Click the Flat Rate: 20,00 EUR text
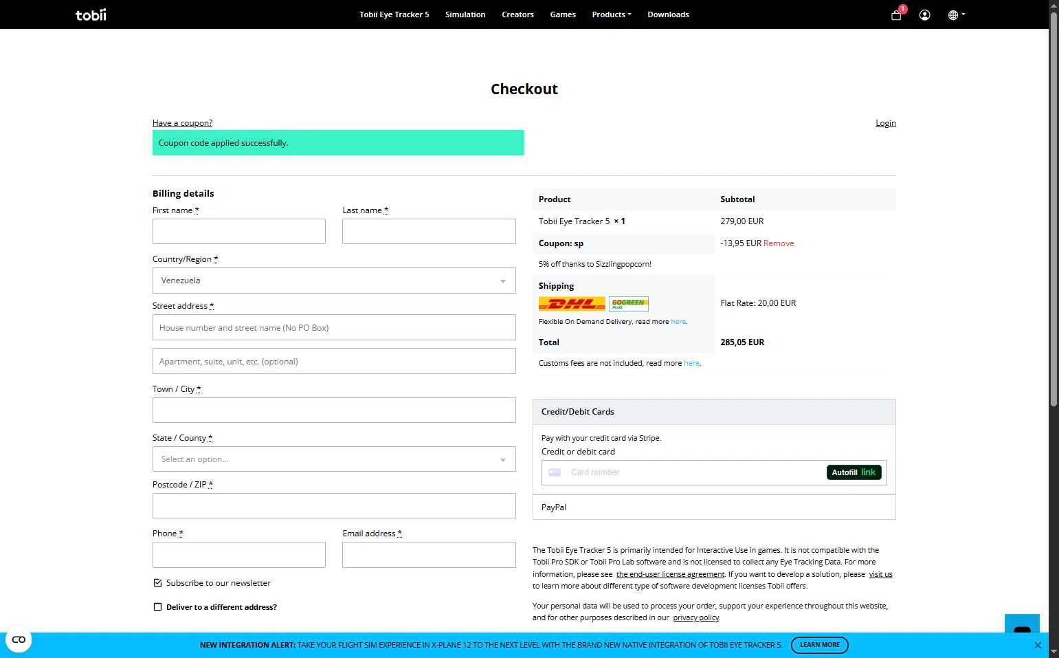Image resolution: width=1059 pixels, height=658 pixels. 758,303
